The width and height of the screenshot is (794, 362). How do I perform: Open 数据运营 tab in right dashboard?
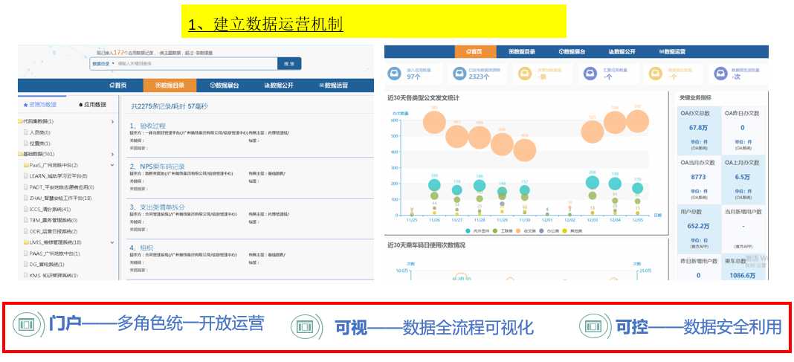tap(672, 51)
